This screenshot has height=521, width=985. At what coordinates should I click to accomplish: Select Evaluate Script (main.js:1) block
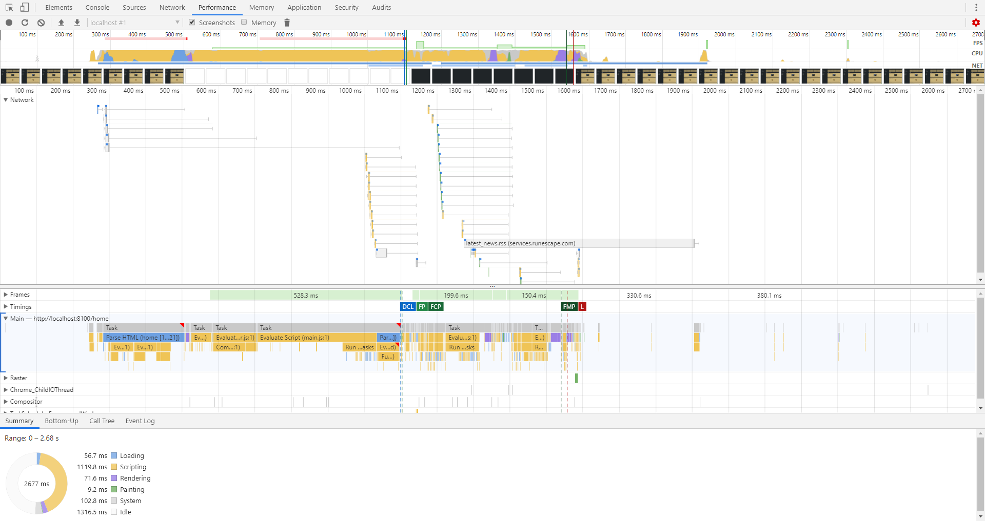(317, 338)
